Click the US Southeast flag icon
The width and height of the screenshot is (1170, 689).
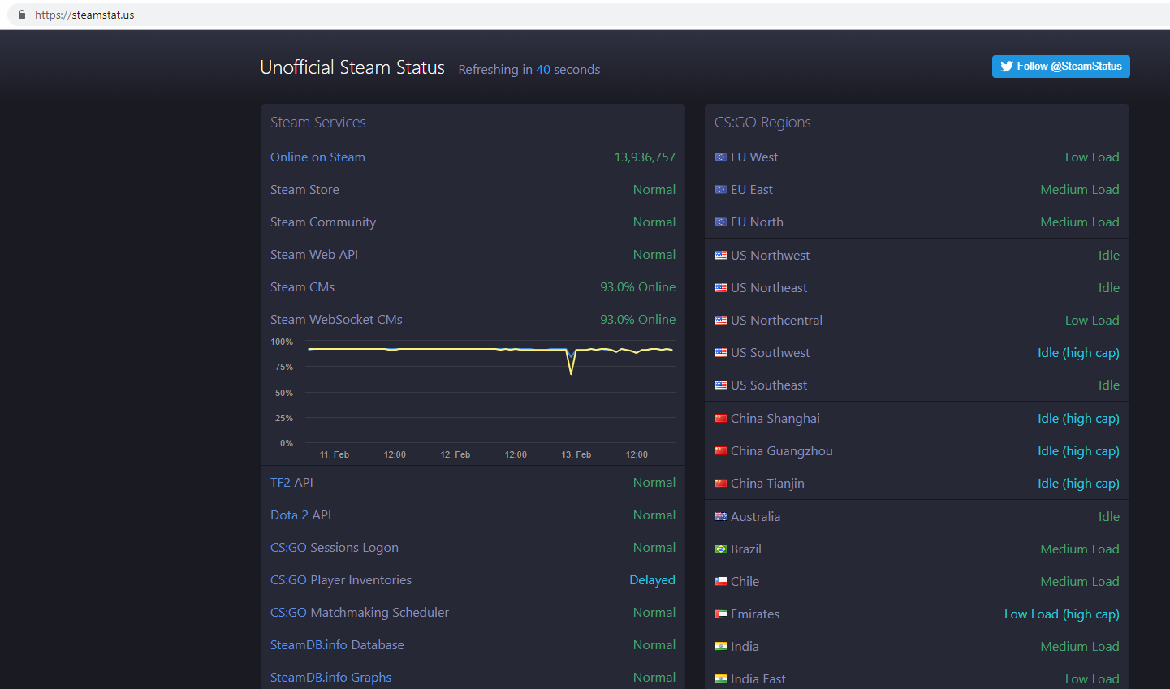[721, 385]
